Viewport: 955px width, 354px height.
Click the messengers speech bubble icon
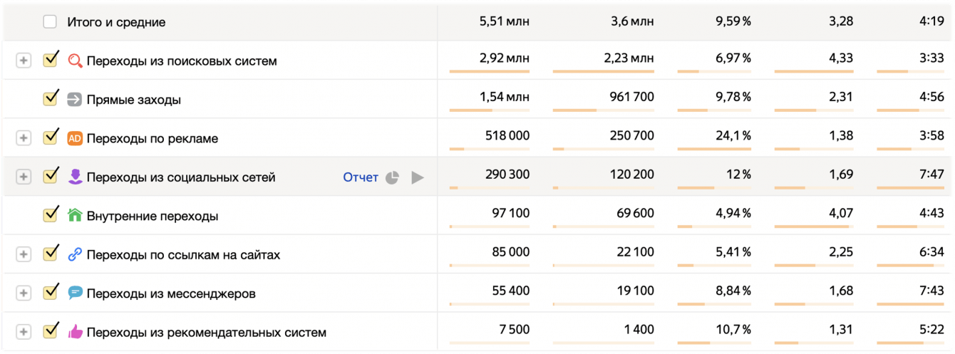pyautogui.click(x=75, y=293)
